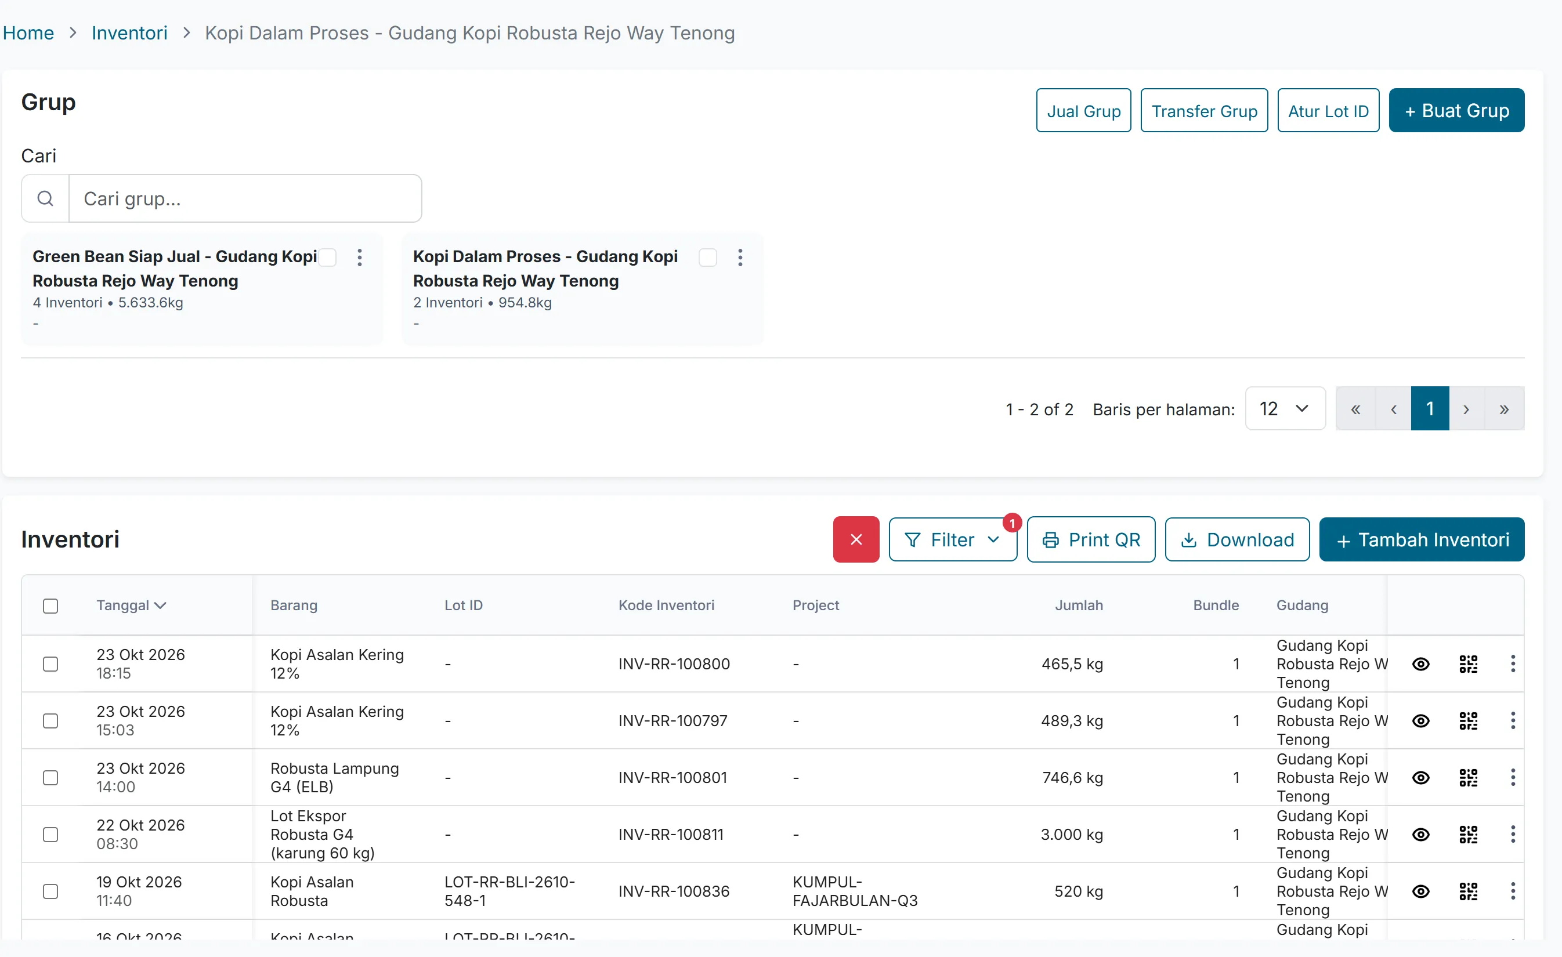Open kebab menu on Kopi Dalam Proses card
Viewport: 1562px width, 957px height.
(740, 258)
